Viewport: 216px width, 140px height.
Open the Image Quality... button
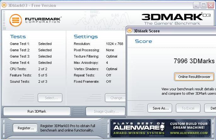tap(106, 111)
